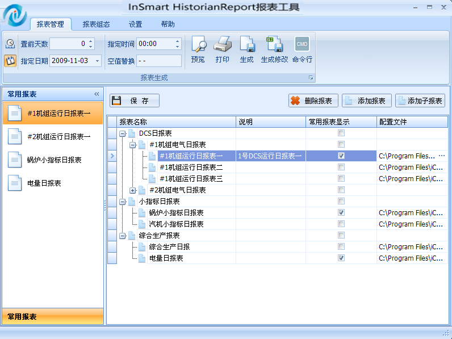Select #2机组运行日报表一 in the sidebar
Viewport: 452px width, 339px height.
tap(53, 136)
